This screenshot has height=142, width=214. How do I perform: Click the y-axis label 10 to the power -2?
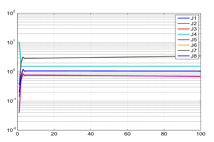point(12,130)
